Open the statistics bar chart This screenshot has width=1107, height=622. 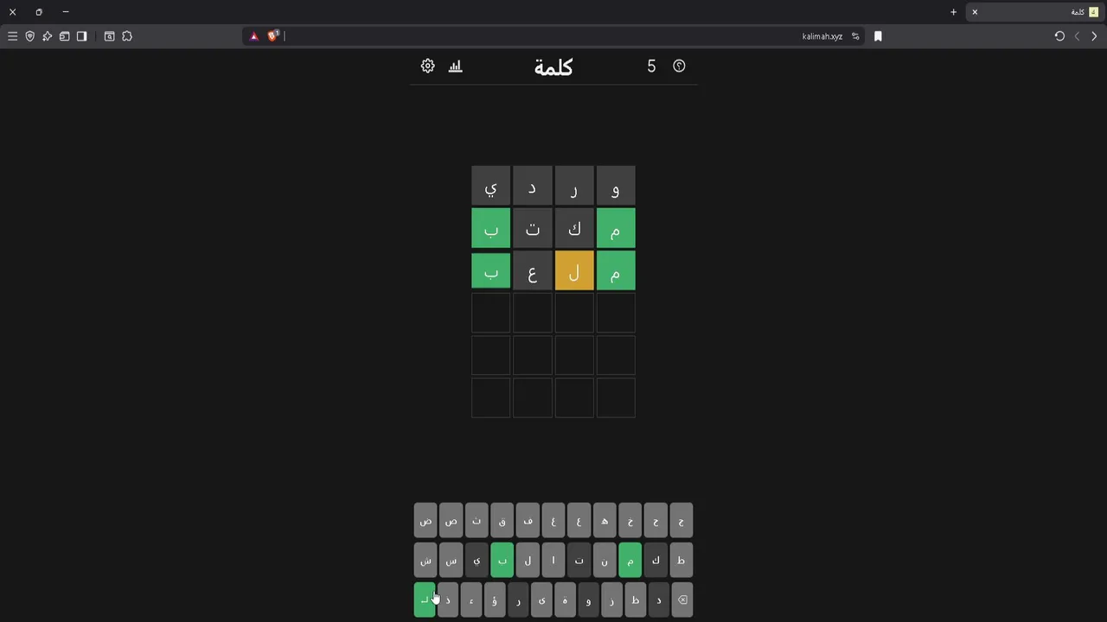pos(456,66)
